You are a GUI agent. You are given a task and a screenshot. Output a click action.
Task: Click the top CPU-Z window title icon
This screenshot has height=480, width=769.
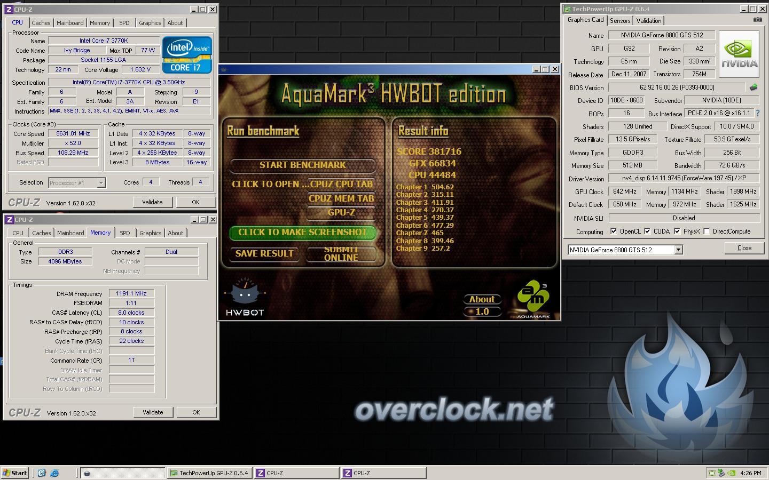[10, 9]
